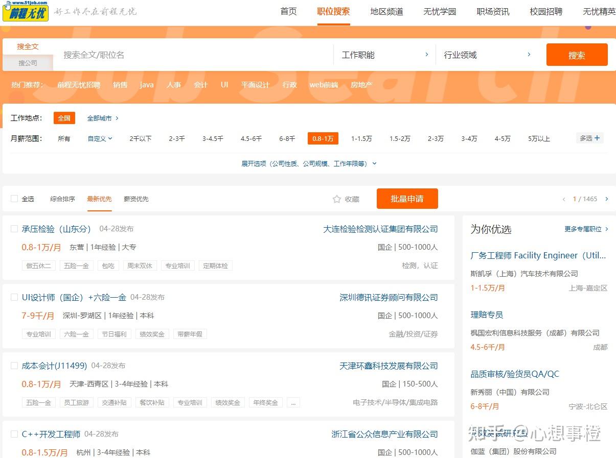616x458 pixels.
Task: Open the 首页 nav tab
Action: [x=289, y=11]
